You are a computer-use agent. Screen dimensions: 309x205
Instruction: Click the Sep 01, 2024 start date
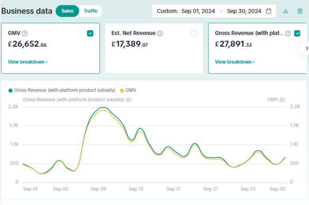(199, 11)
